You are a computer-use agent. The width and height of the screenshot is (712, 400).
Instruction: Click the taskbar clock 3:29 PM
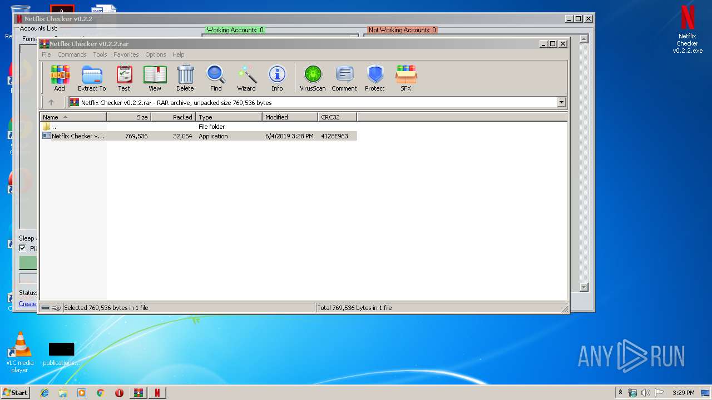coord(684,393)
